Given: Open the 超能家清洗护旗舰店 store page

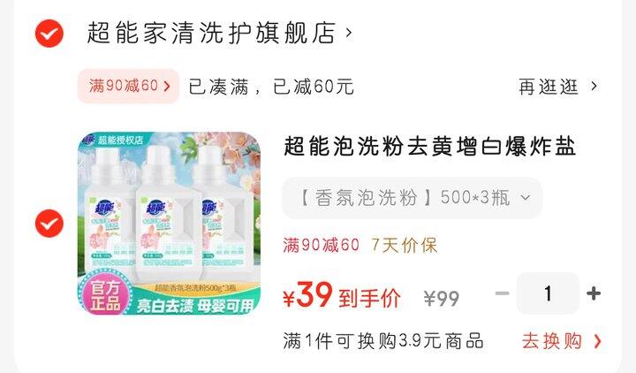Looking at the screenshot, I should click(x=211, y=33).
